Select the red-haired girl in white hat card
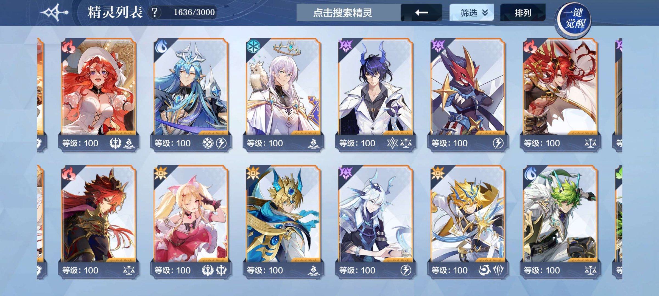Viewport: 659px width, 296px height. [99, 94]
